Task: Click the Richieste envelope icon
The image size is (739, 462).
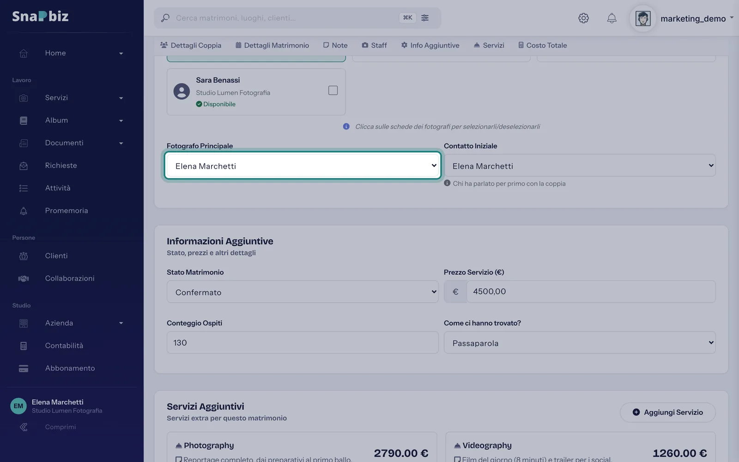Action: [24, 166]
